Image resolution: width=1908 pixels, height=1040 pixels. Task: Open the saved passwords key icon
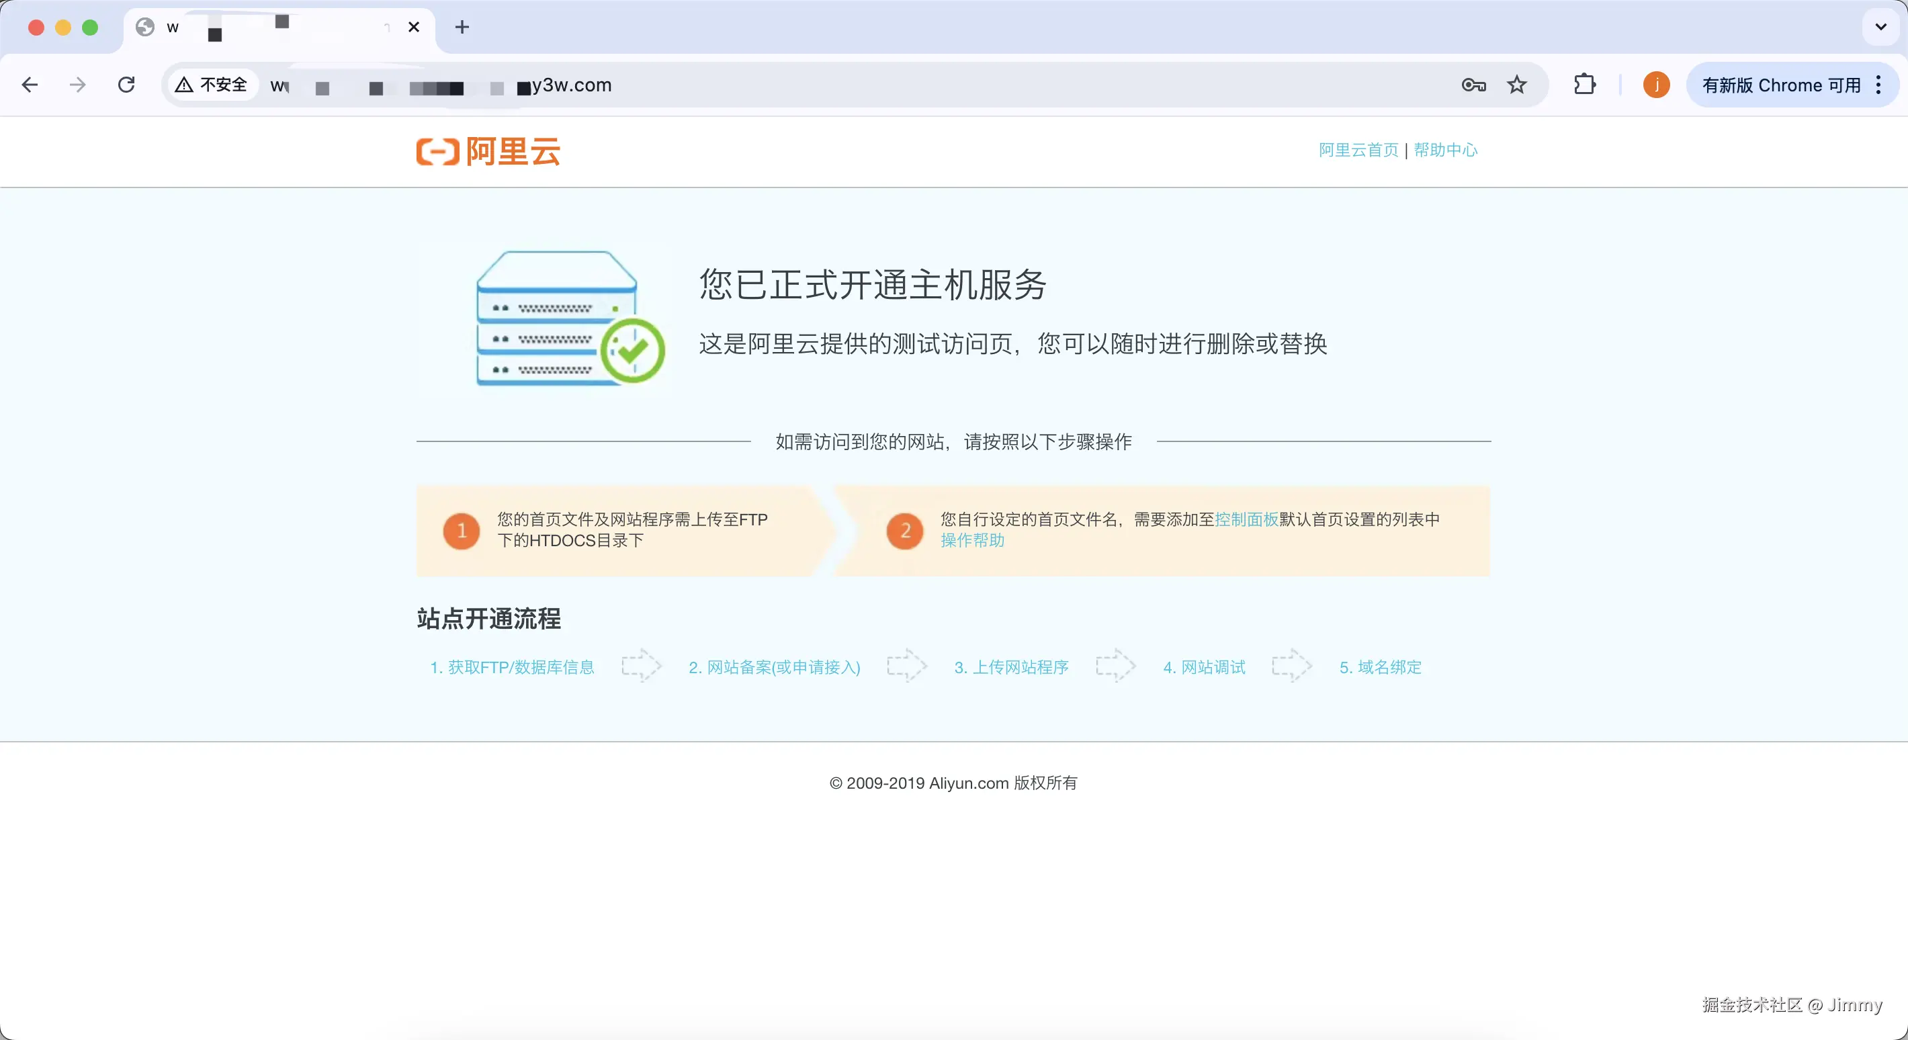[x=1473, y=85]
